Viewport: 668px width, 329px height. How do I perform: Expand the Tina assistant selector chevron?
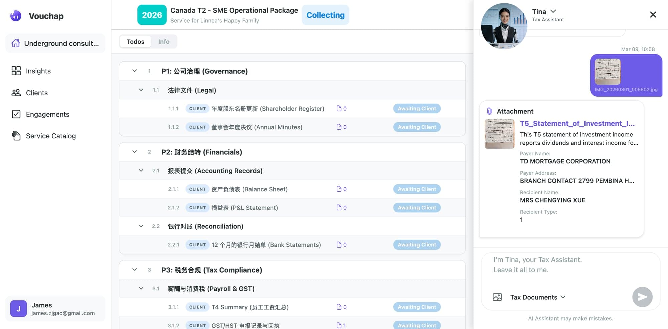coord(553,11)
